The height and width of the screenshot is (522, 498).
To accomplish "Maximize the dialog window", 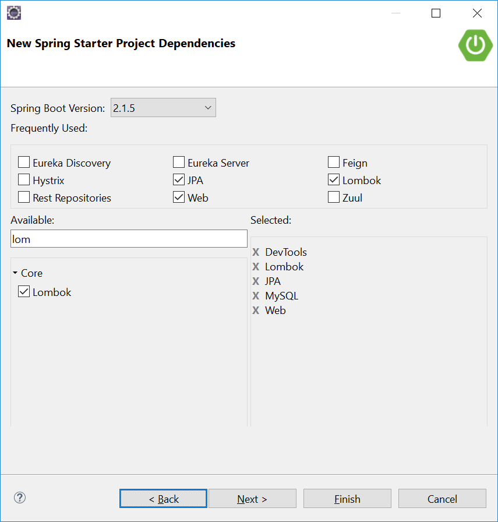I will (436, 13).
